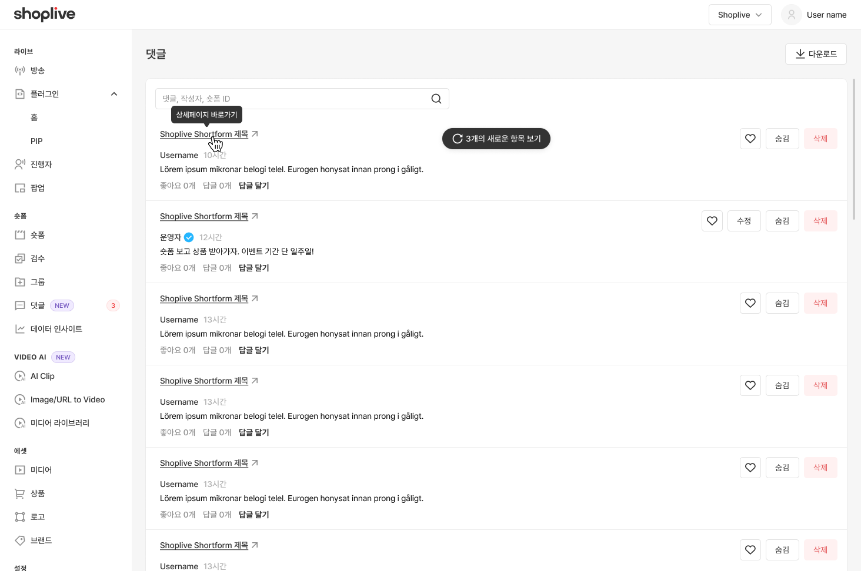Click the user avatar icon

tap(792, 15)
